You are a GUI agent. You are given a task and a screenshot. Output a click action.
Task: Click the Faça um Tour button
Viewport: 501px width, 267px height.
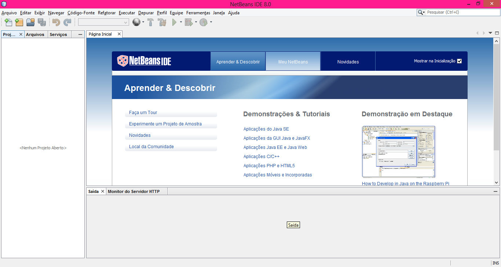tap(171, 113)
